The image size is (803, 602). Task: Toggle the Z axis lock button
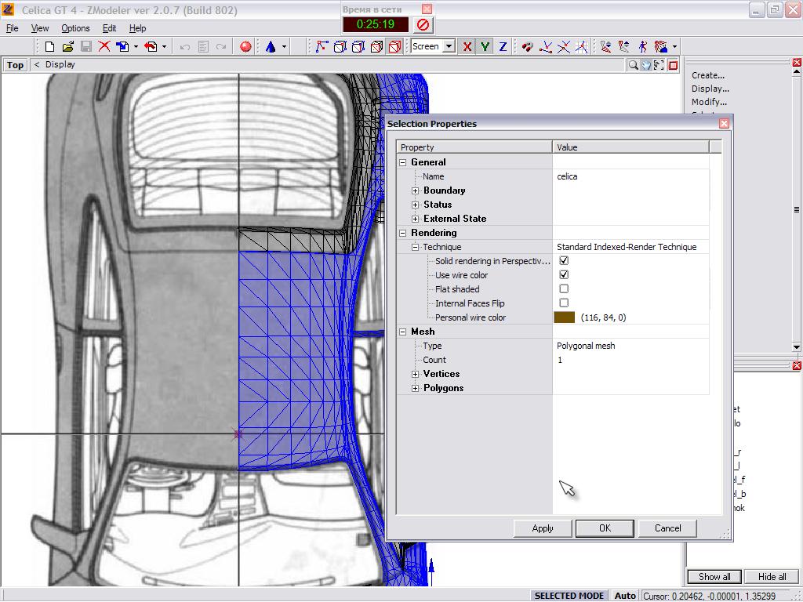point(503,47)
